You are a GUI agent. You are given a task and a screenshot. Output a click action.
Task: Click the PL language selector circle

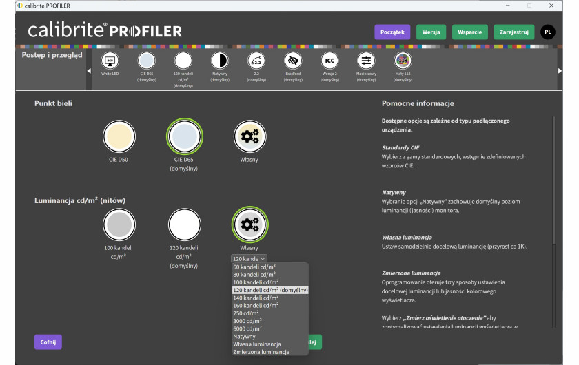[547, 32]
